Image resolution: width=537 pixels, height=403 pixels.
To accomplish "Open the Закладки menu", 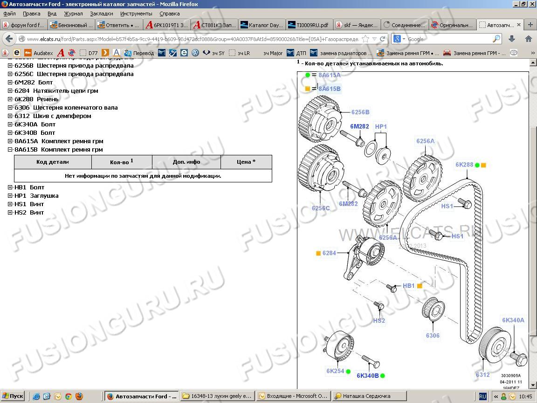I will click(101, 14).
